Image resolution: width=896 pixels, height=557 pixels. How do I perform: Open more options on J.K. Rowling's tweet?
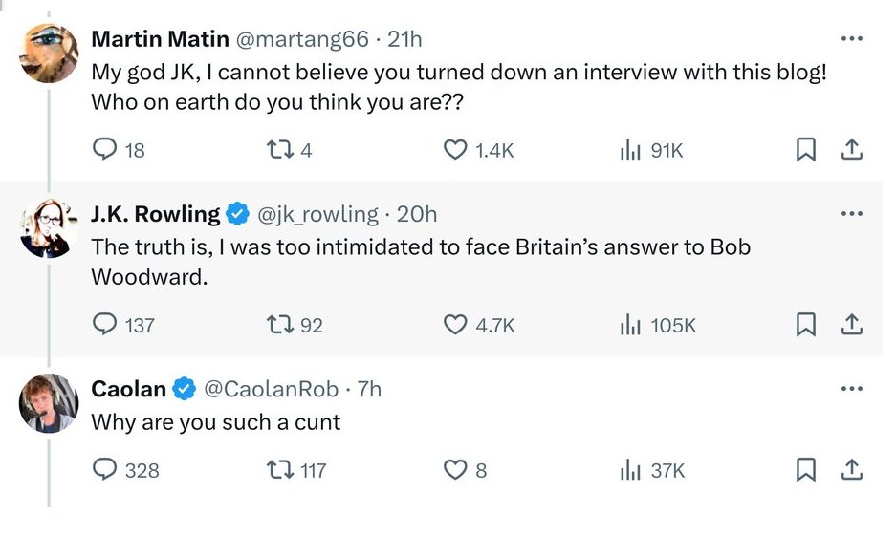(x=851, y=214)
